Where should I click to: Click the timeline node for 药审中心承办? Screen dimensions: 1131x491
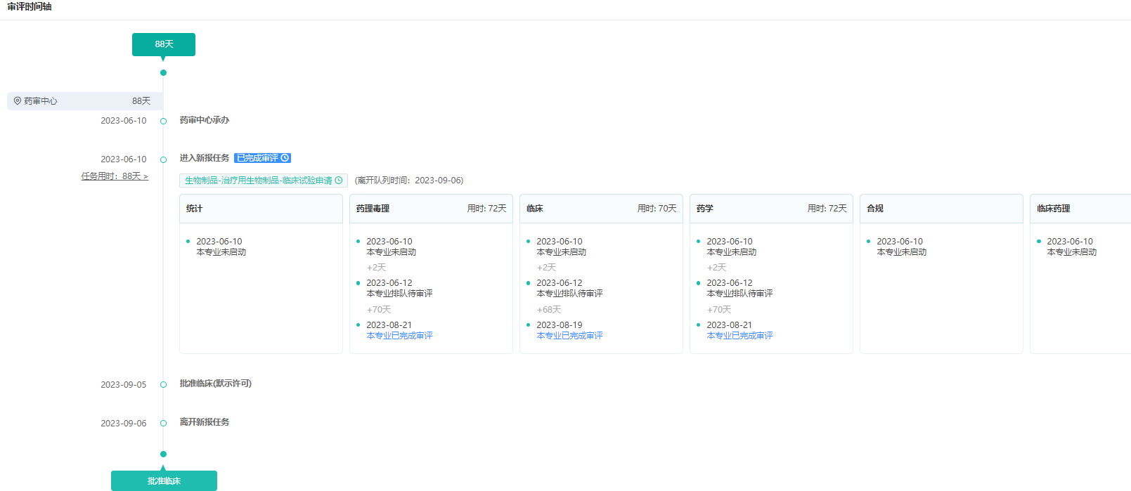tap(163, 121)
